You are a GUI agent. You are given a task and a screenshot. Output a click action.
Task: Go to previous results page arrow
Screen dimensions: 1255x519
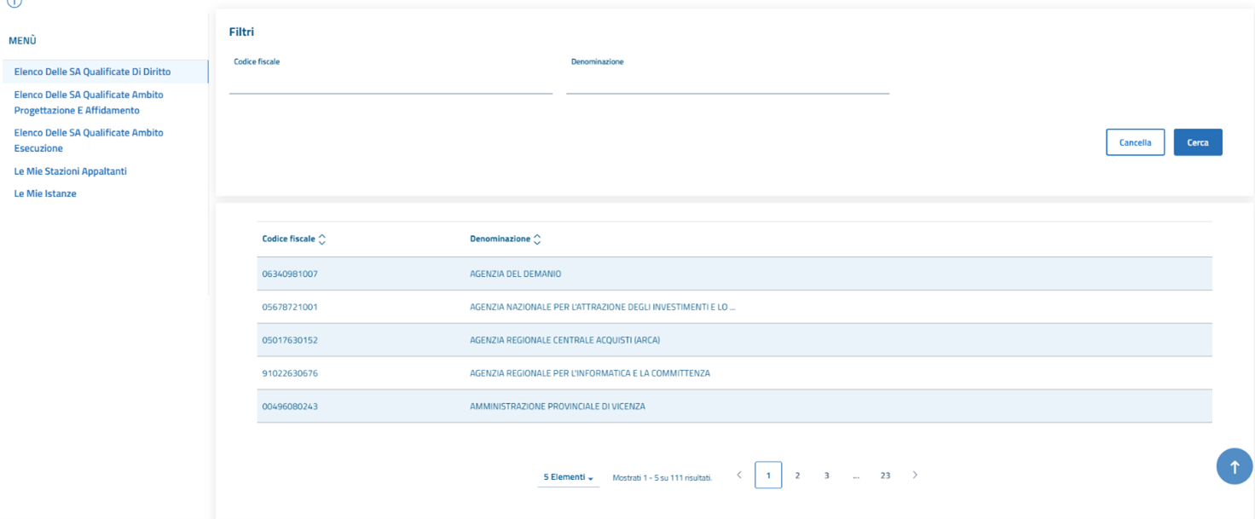tap(739, 475)
